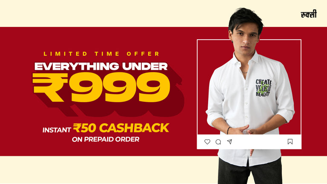Click the ₹50 Cashback offer text
Image resolution: width=327 pixels, height=184 pixels.
121,128
